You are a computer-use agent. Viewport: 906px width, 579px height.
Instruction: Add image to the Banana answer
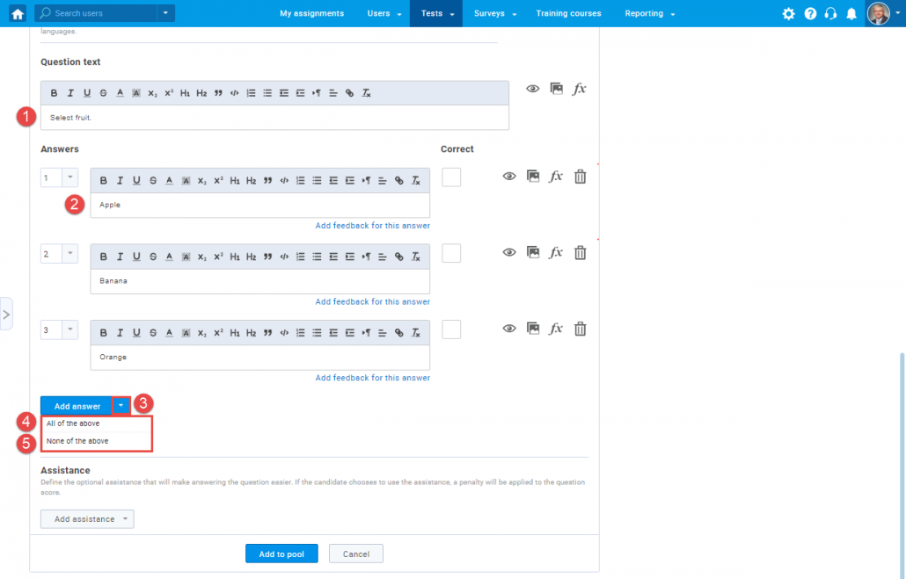tap(532, 253)
